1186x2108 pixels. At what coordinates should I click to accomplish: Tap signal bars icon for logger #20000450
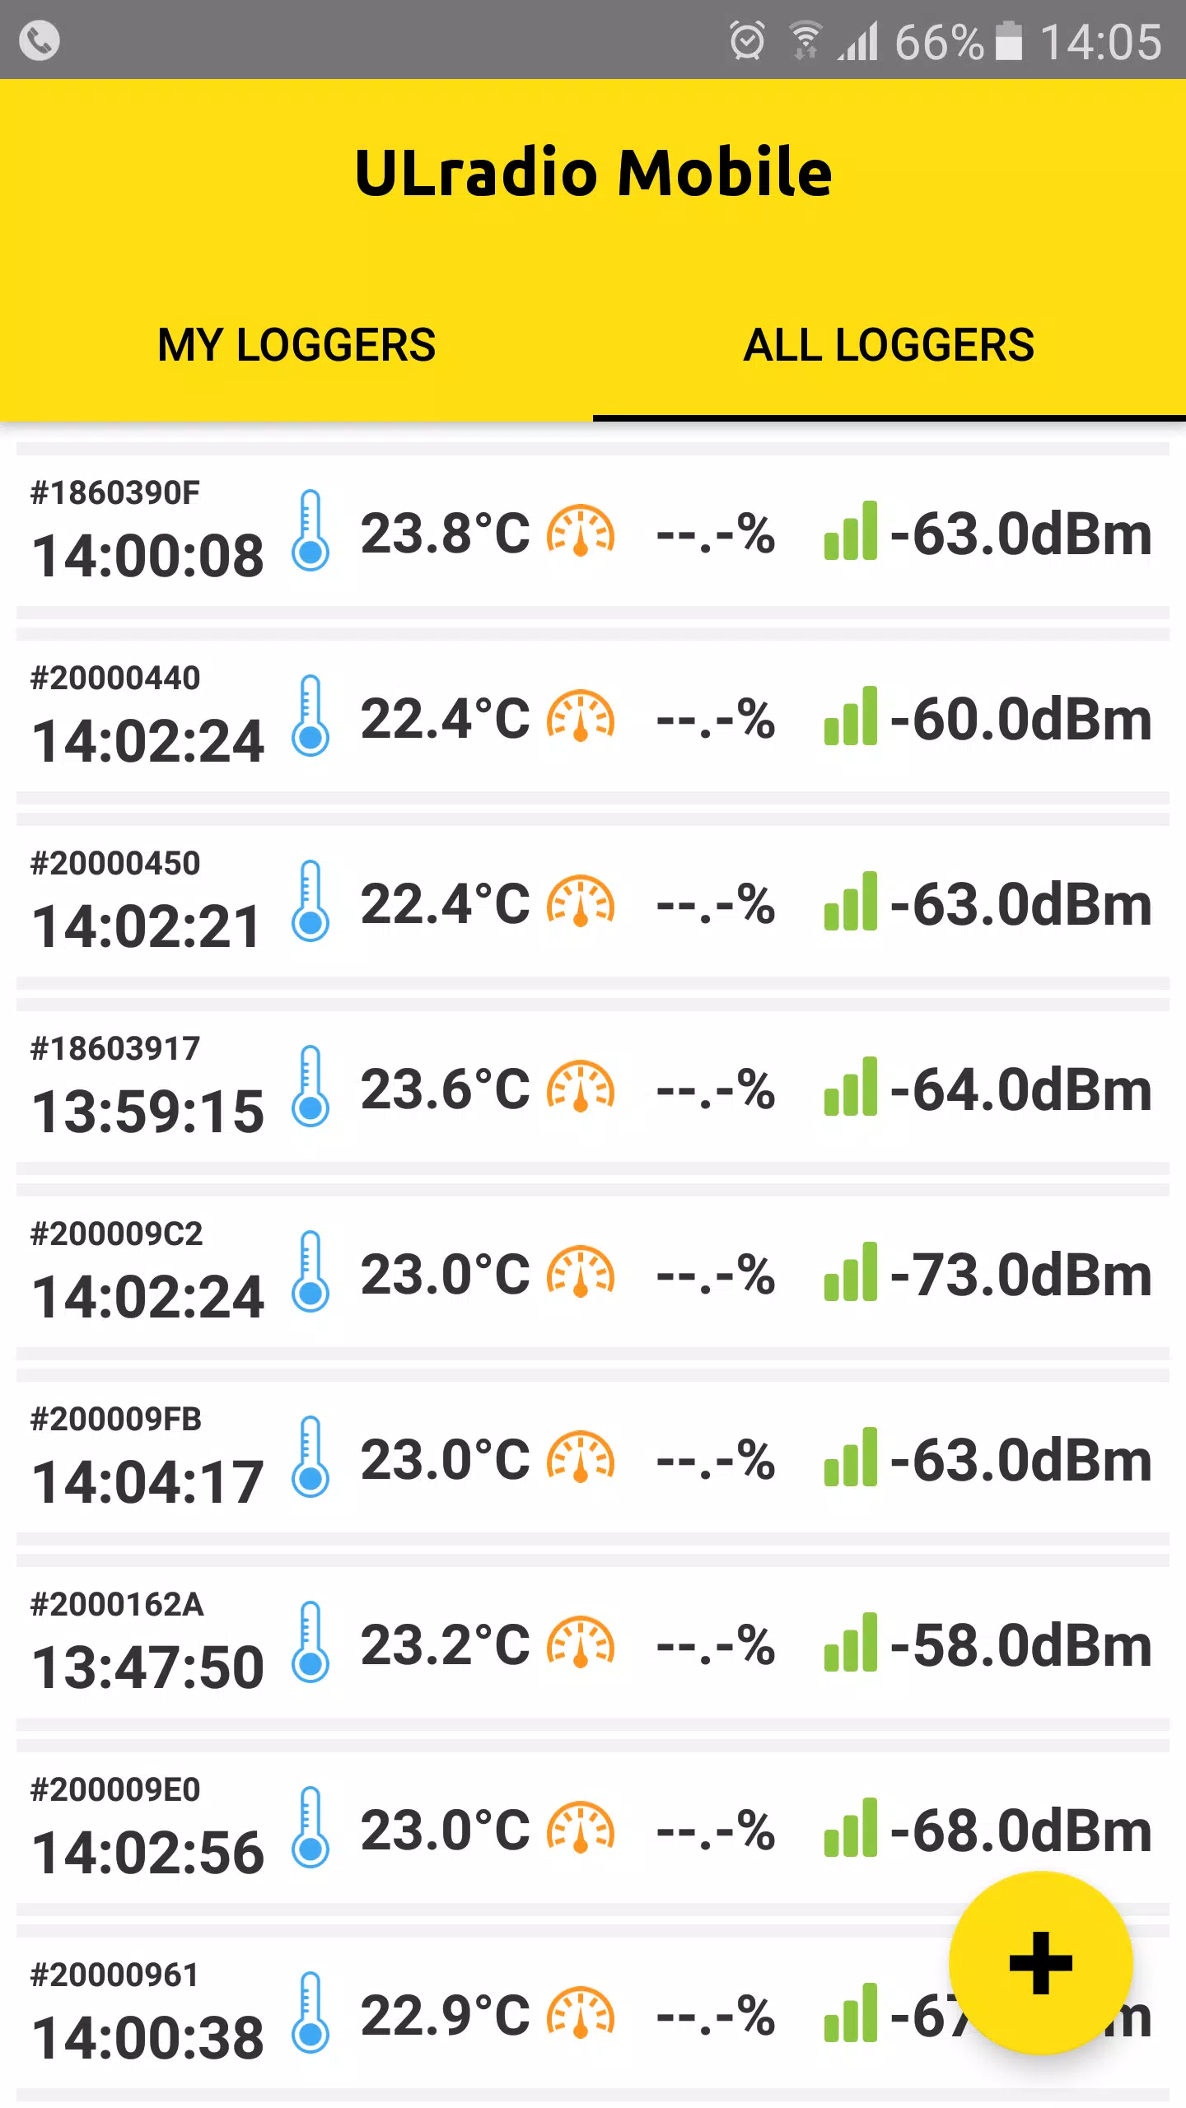851,902
